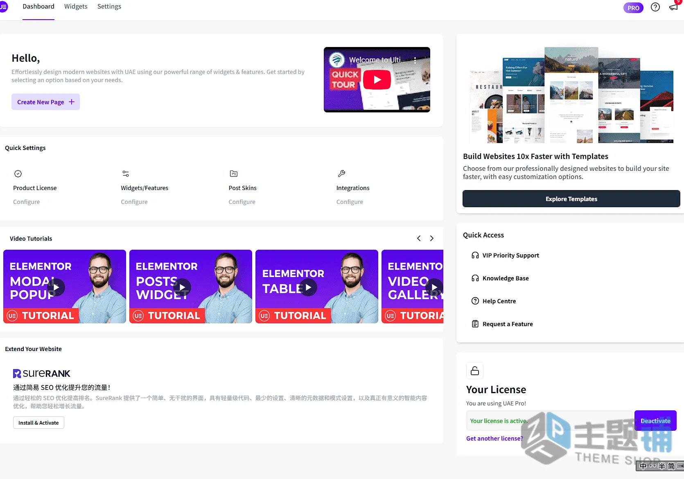Viewport: 684px width, 479px height.
Task: Switch to the Dashboard tab
Action: (38, 7)
